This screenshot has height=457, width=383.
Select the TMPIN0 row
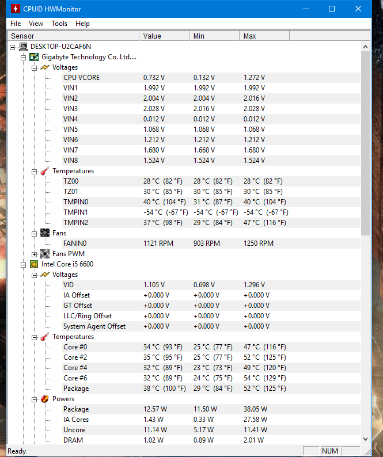tap(211, 202)
